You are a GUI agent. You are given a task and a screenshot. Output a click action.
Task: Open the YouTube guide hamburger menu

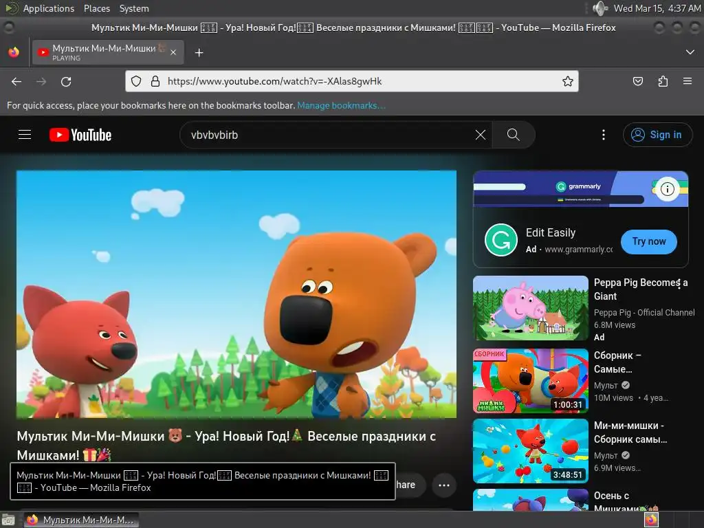(25, 135)
